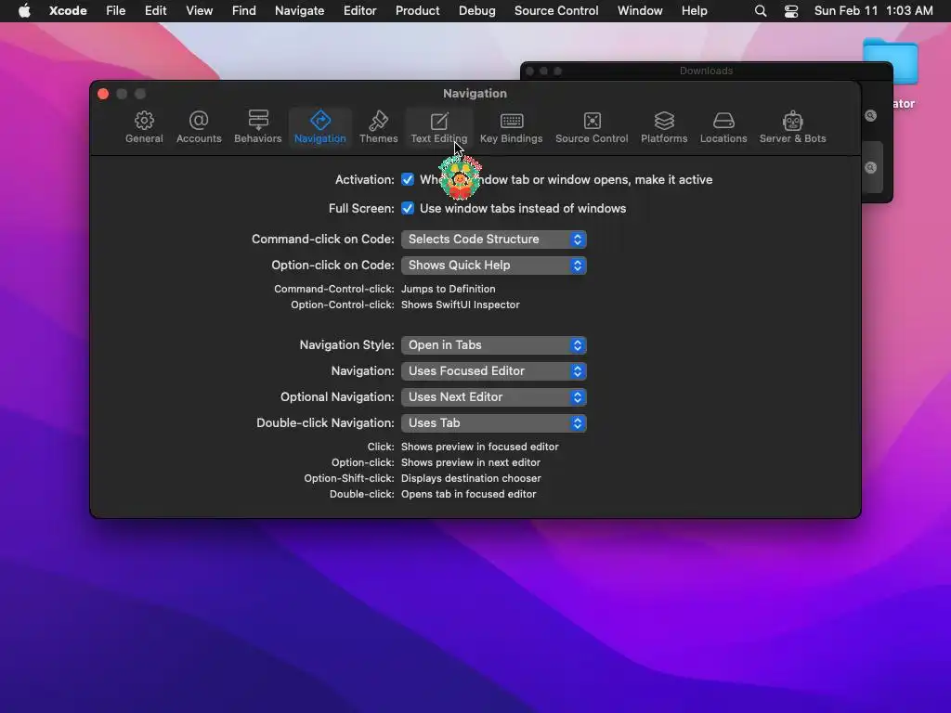Open the Optional Navigation dropdown
The image size is (951, 713).
tap(494, 397)
